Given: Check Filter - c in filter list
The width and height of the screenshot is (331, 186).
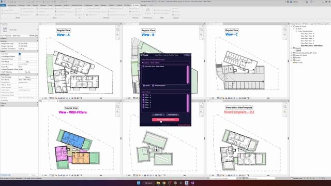Looking at the screenshot, I should (x=144, y=100).
